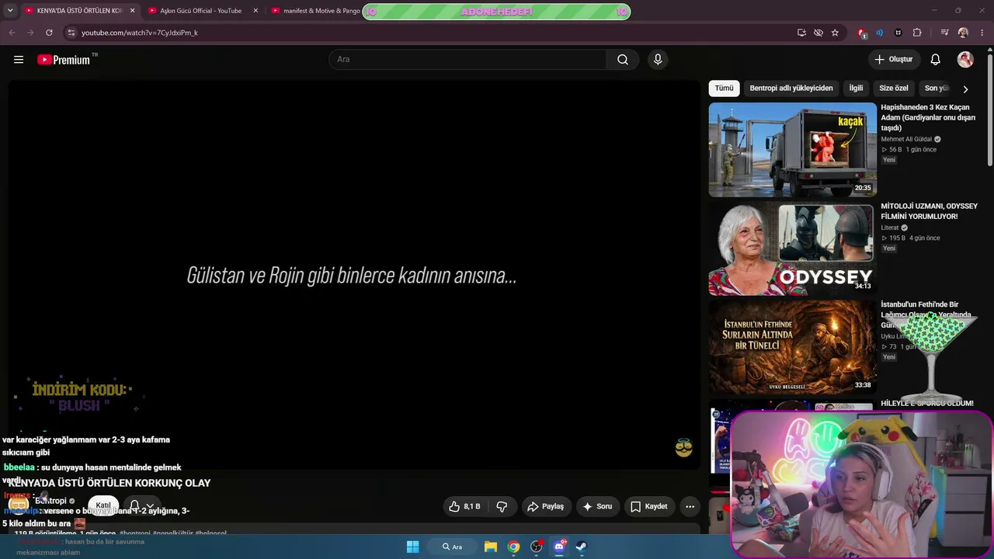Open the Hapishaneden 3 Kez Kaçan title

tap(927, 117)
